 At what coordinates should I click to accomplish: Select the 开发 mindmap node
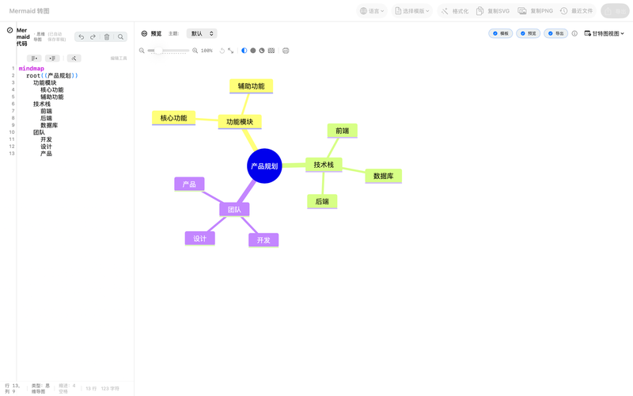(x=263, y=240)
